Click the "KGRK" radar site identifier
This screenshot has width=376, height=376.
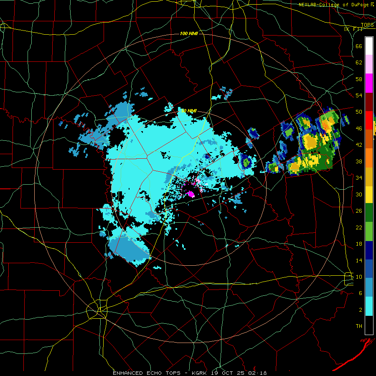click(x=200, y=373)
